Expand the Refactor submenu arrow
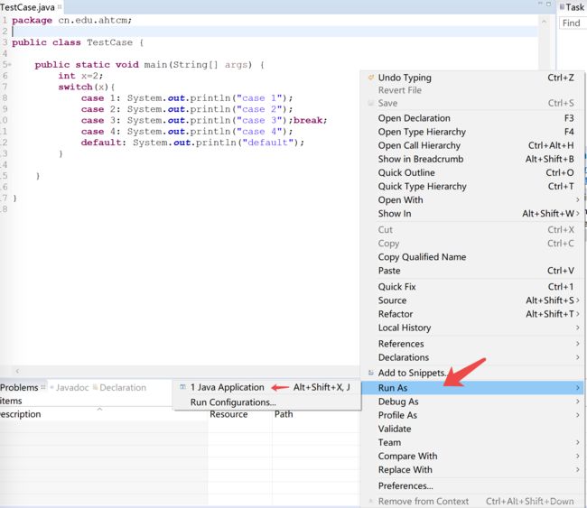The width and height of the screenshot is (587, 508). pyautogui.click(x=578, y=314)
